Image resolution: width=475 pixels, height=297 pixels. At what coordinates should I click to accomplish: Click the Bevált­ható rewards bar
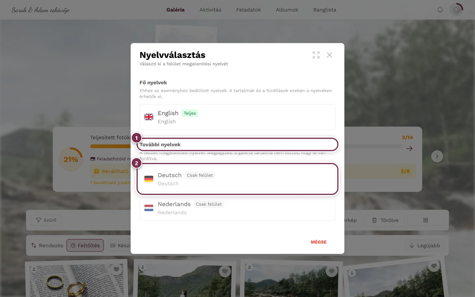coord(253,171)
